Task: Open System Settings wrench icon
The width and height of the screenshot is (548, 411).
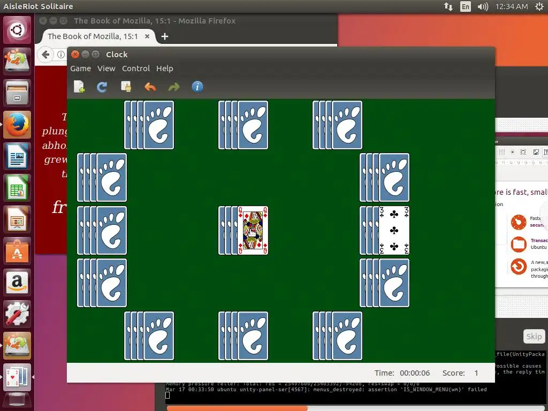Action: [17, 314]
